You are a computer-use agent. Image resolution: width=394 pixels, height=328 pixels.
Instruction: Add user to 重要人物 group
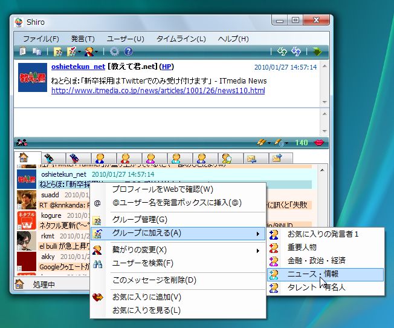pos(325,248)
